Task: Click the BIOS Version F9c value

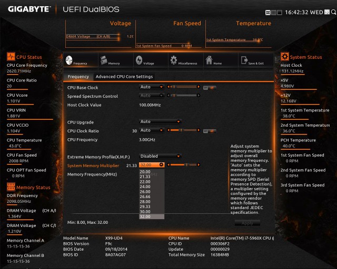Action: pyautogui.click(x=108, y=244)
